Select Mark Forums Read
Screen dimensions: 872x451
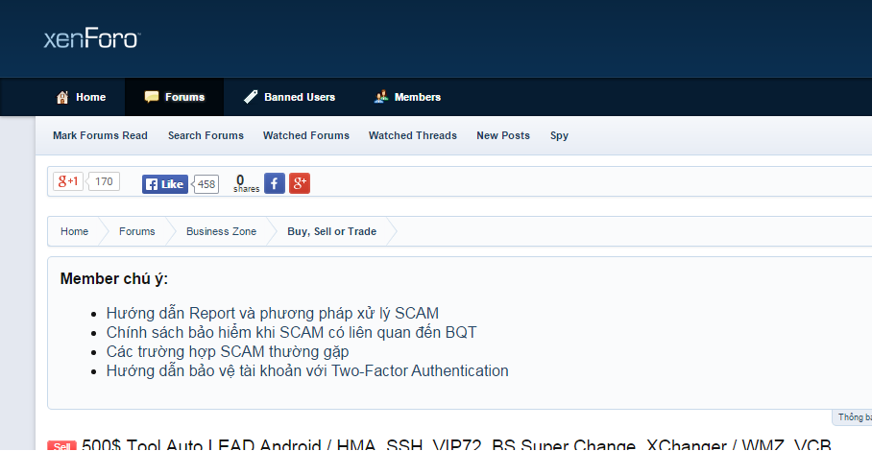pyautogui.click(x=100, y=135)
